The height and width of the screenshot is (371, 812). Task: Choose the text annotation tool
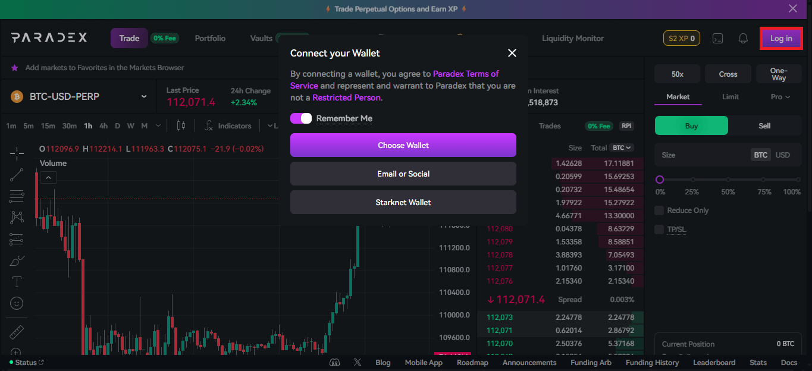[17, 282]
